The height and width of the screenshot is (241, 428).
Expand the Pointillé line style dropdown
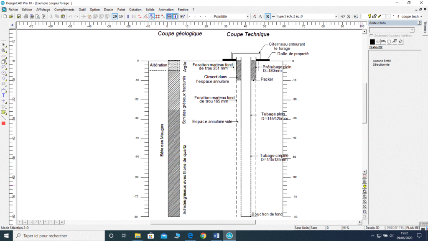pyautogui.click(x=247, y=16)
